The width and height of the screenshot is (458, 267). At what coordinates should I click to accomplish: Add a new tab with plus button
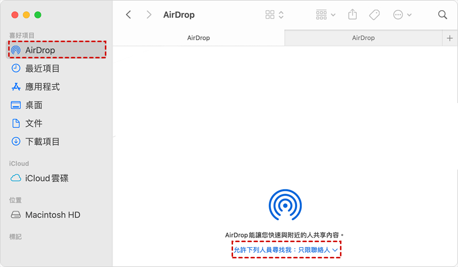tap(449, 38)
